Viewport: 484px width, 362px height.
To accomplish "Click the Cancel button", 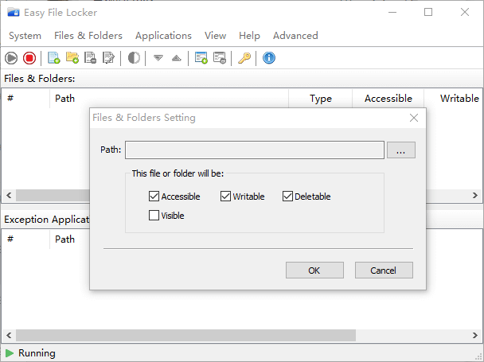I will tap(384, 271).
